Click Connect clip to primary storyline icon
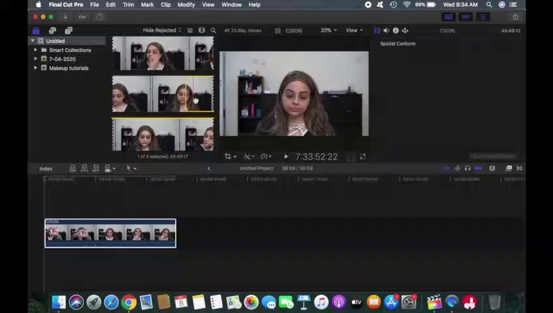The width and height of the screenshot is (553, 313). coord(73,168)
